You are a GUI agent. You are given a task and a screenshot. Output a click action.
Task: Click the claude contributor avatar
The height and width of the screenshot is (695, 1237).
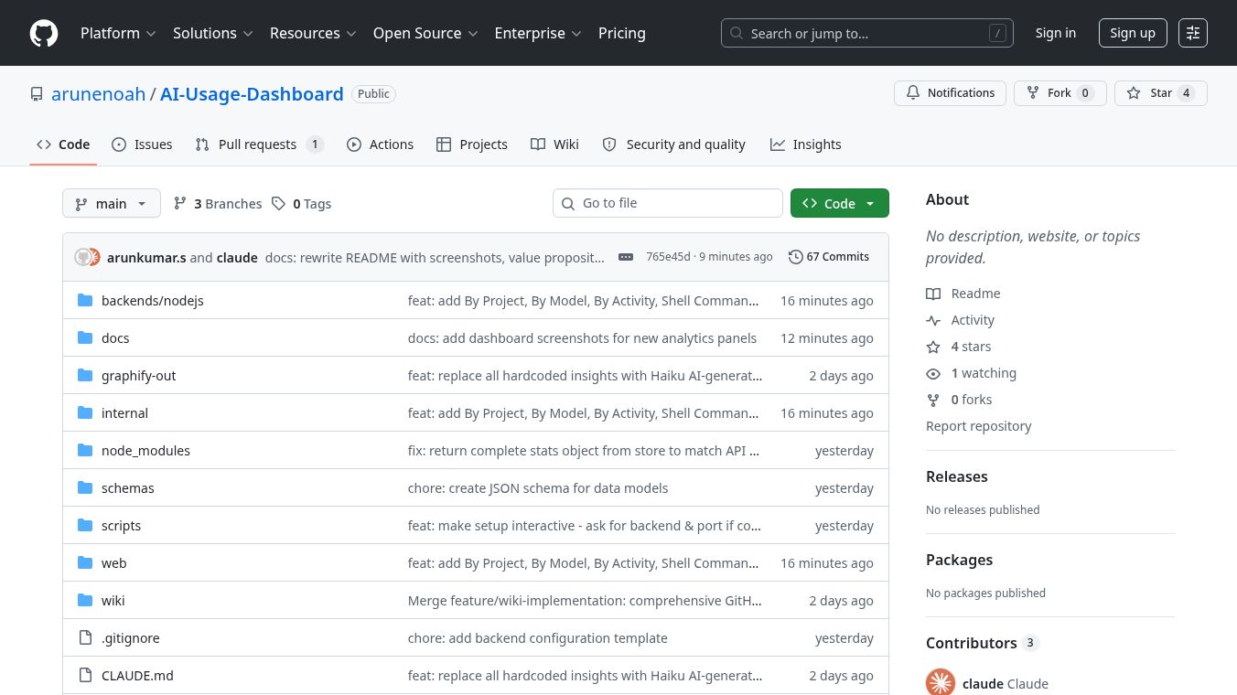(941, 683)
